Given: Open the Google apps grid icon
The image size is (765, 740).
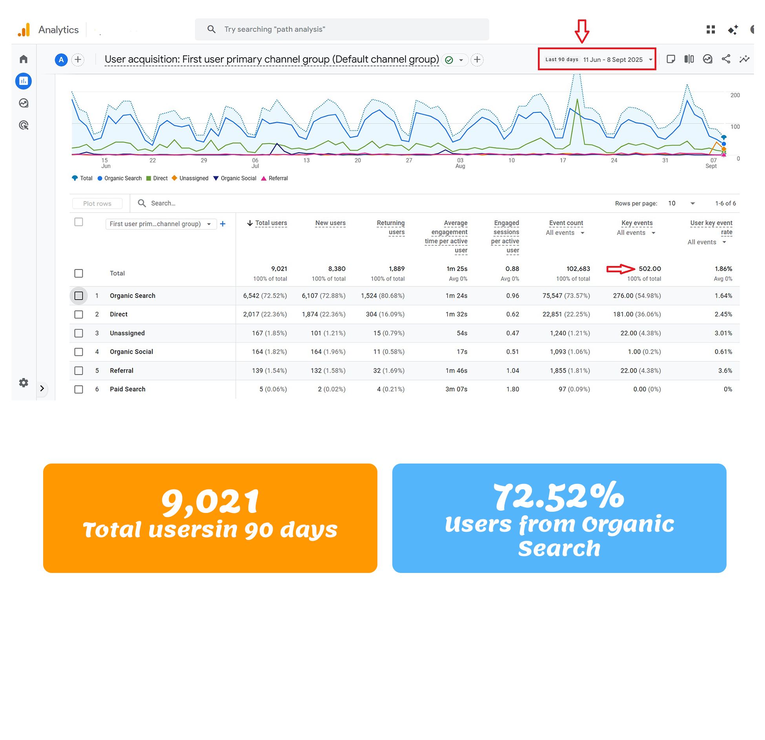Looking at the screenshot, I should 710,30.
